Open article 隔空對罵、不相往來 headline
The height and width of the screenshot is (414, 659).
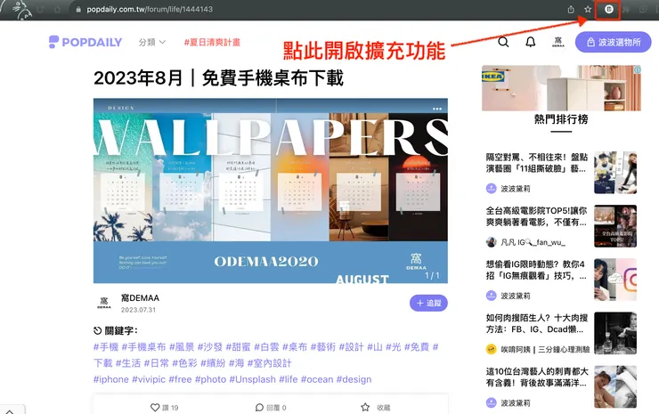pyautogui.click(x=536, y=163)
